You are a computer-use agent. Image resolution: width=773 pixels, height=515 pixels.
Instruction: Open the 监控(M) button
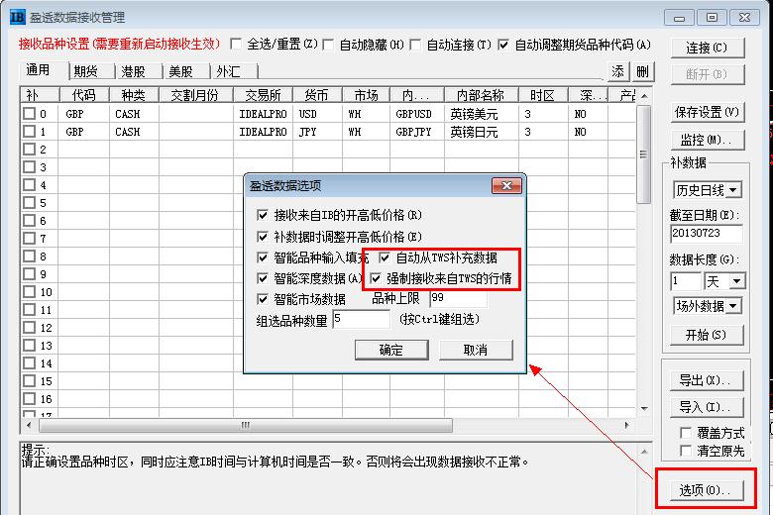707,140
